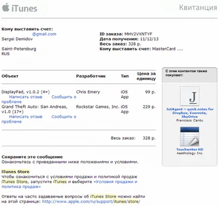This screenshot has width=219, height=206.
Task: Click the highlighted iTunes Store heading
Action: pos(16,172)
